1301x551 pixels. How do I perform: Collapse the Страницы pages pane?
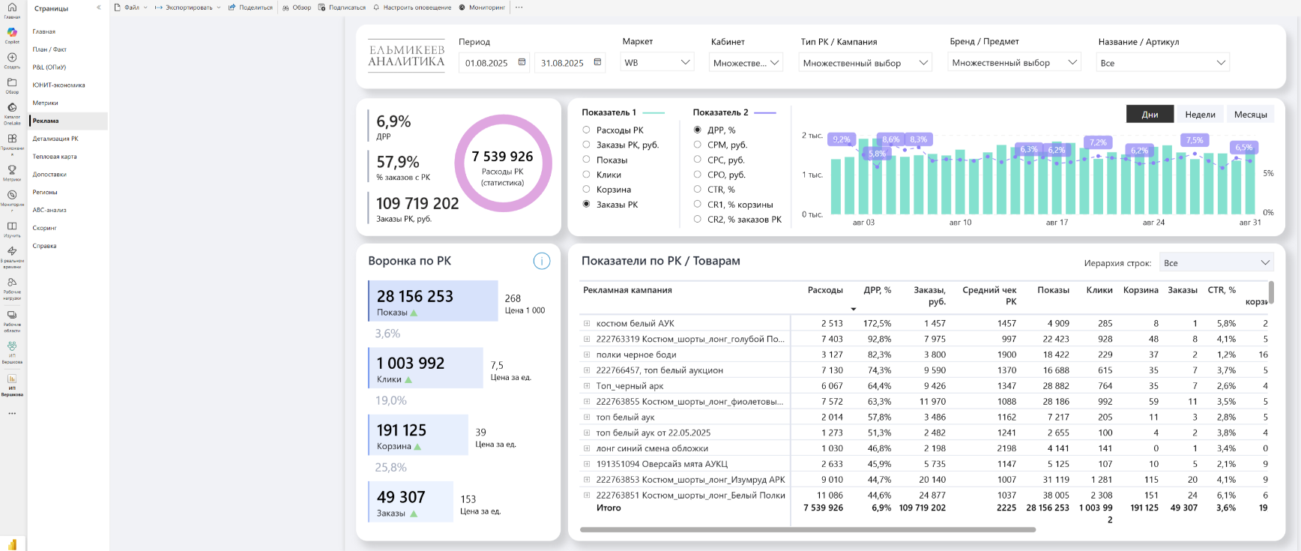(x=99, y=7)
